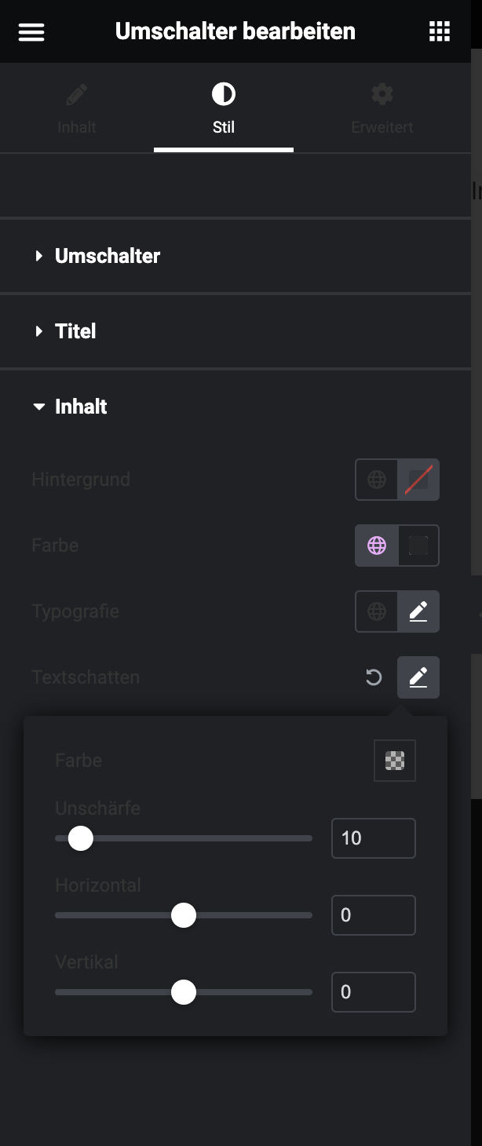Click the global color globe for Hintergrund

coord(377,480)
